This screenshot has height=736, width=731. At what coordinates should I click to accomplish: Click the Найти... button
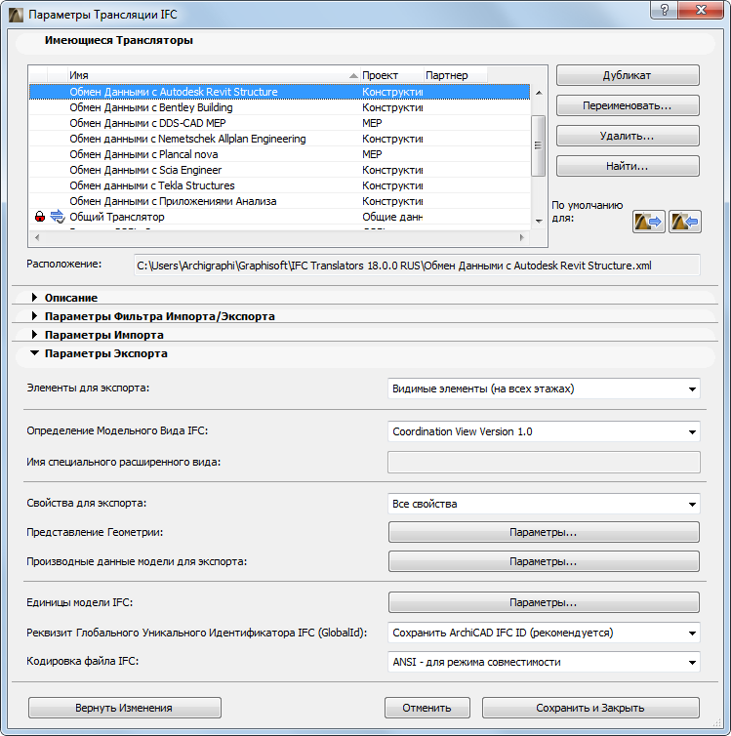[x=628, y=166]
